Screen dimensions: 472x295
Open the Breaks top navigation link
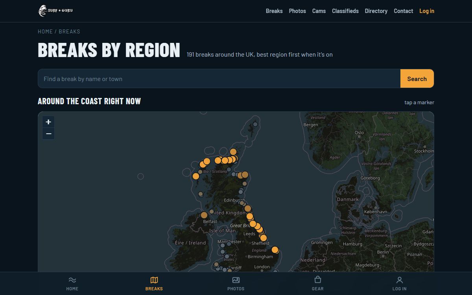coord(274,11)
